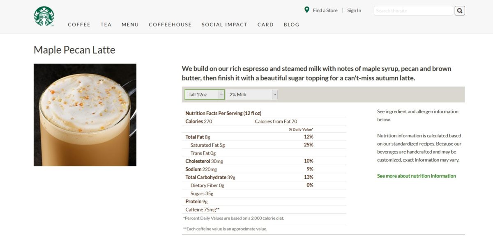
Task: Click the search magnifier button
Action: tap(460, 11)
